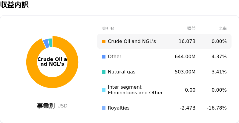Click the Royalties legend color swatch
The height and width of the screenshot is (123, 239).
[104, 108]
